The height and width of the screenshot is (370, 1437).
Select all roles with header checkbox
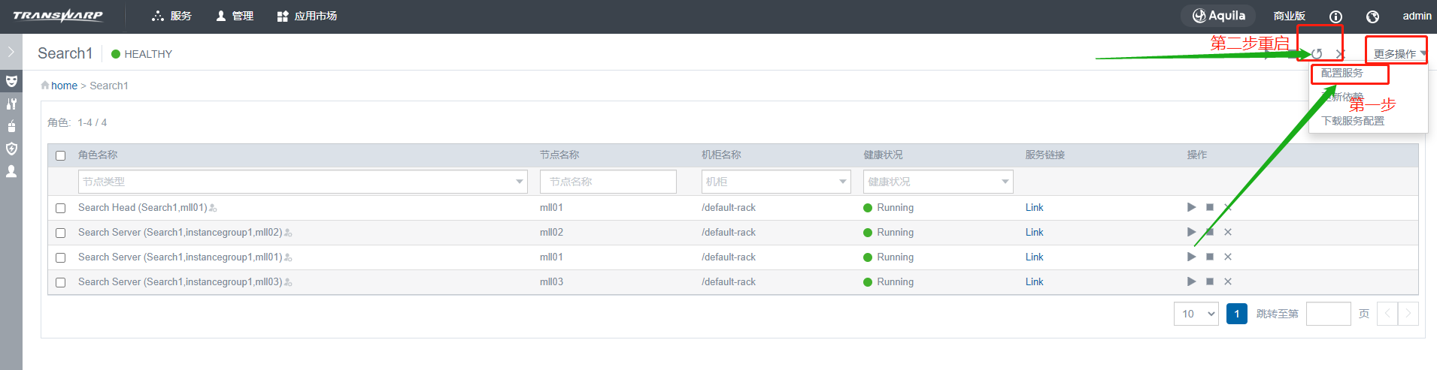pyautogui.click(x=61, y=155)
